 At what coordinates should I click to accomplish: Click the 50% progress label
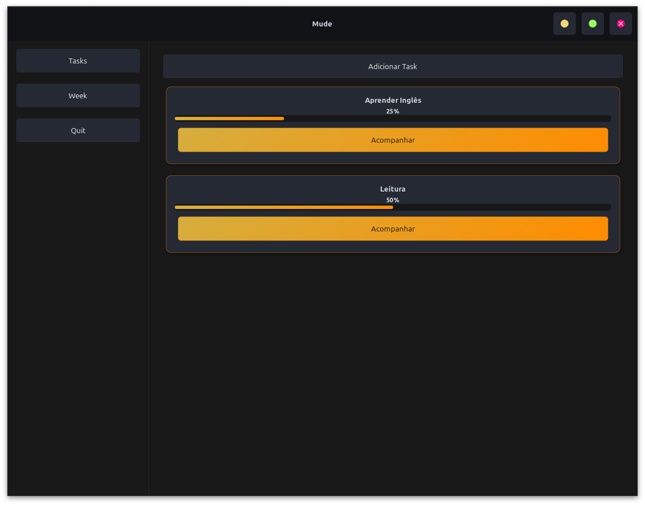coord(393,200)
